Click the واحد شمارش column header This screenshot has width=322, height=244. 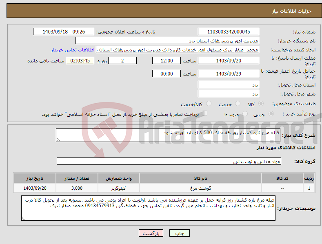119,178
